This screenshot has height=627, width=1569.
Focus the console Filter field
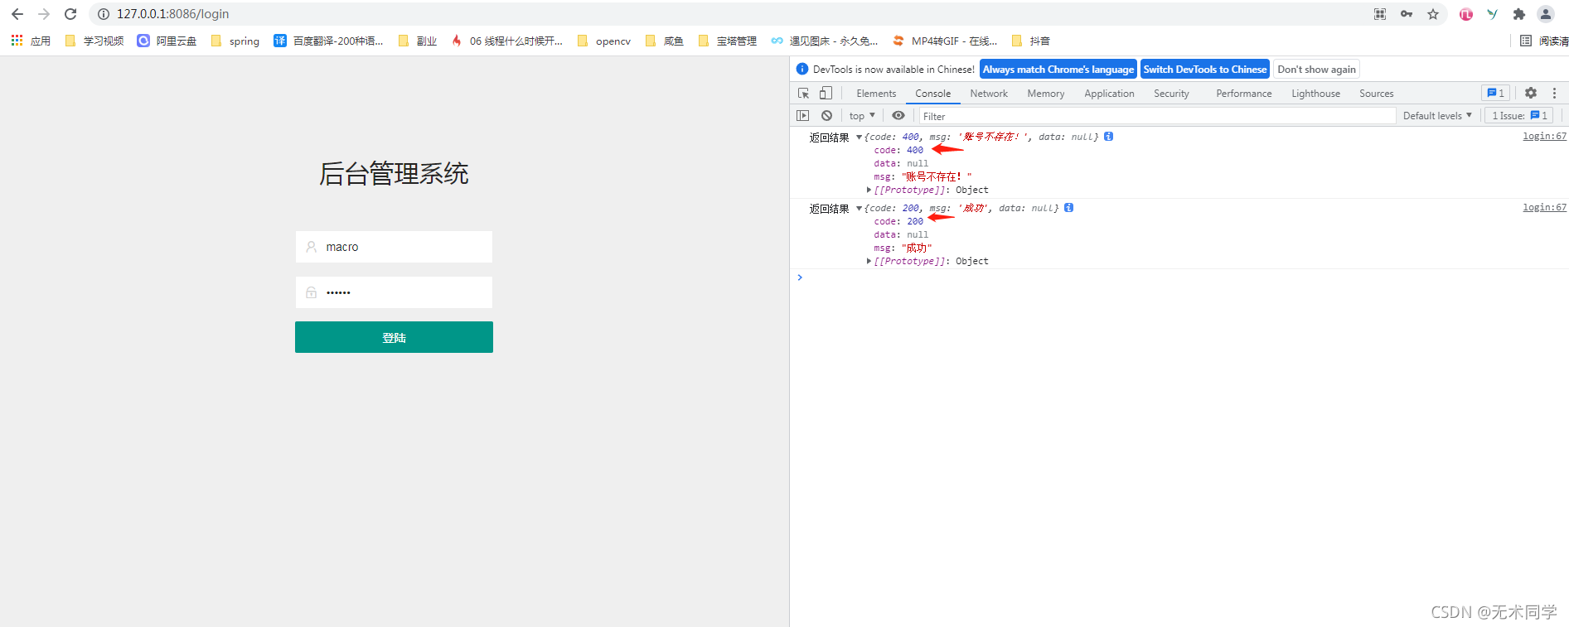[1157, 116]
